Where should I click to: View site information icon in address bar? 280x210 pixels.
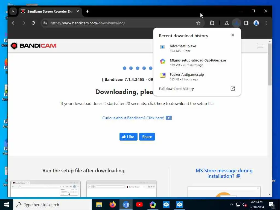coord(45,23)
